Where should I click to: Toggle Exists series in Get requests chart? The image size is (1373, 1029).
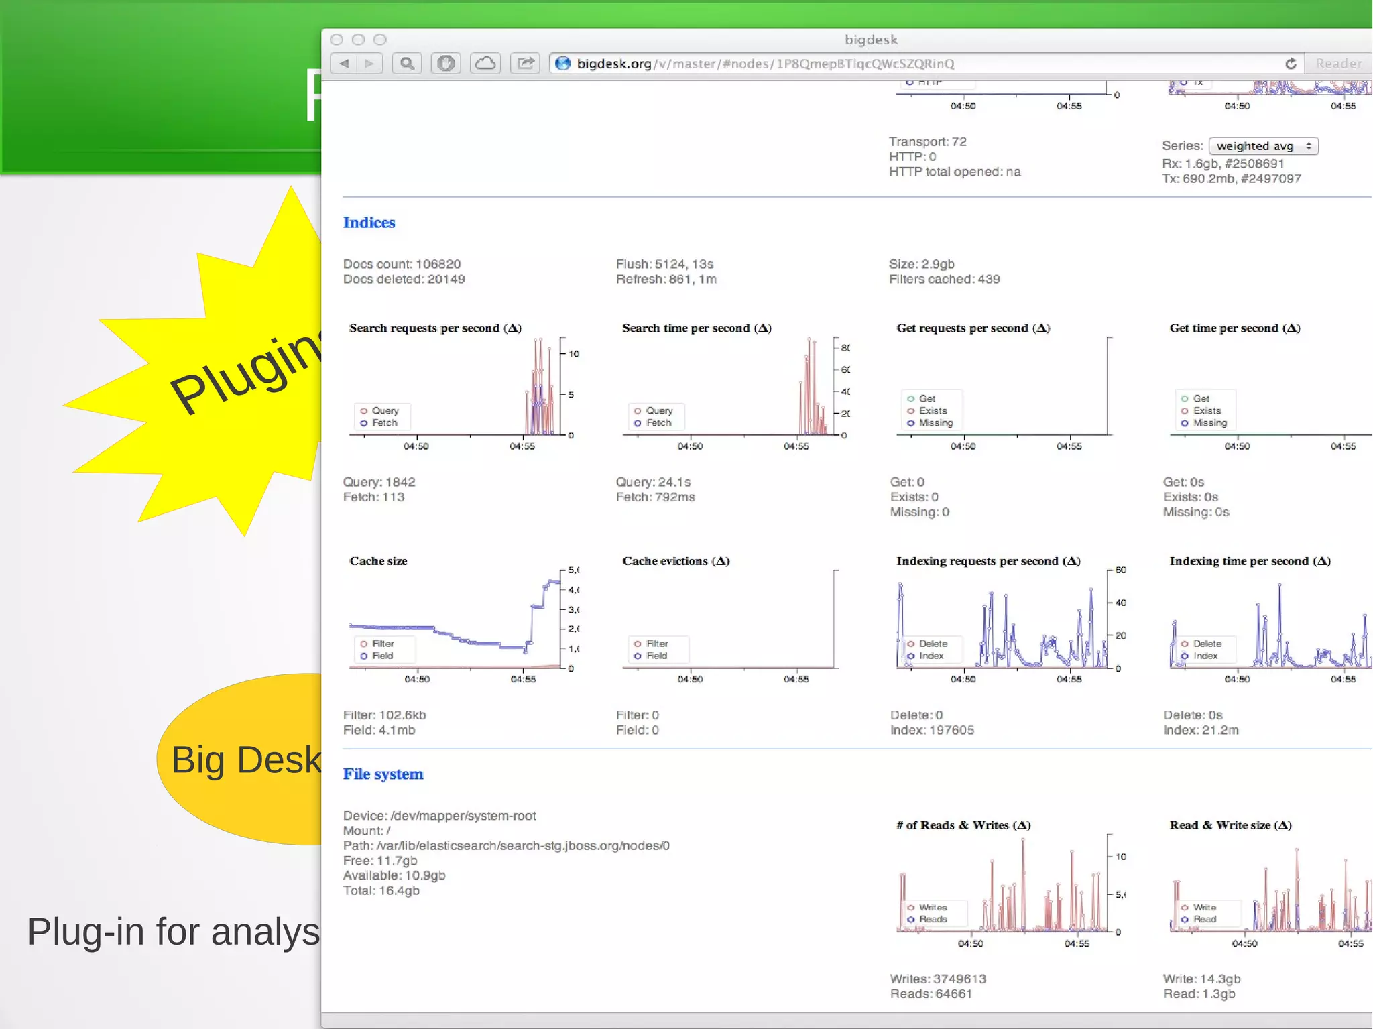coord(927,410)
